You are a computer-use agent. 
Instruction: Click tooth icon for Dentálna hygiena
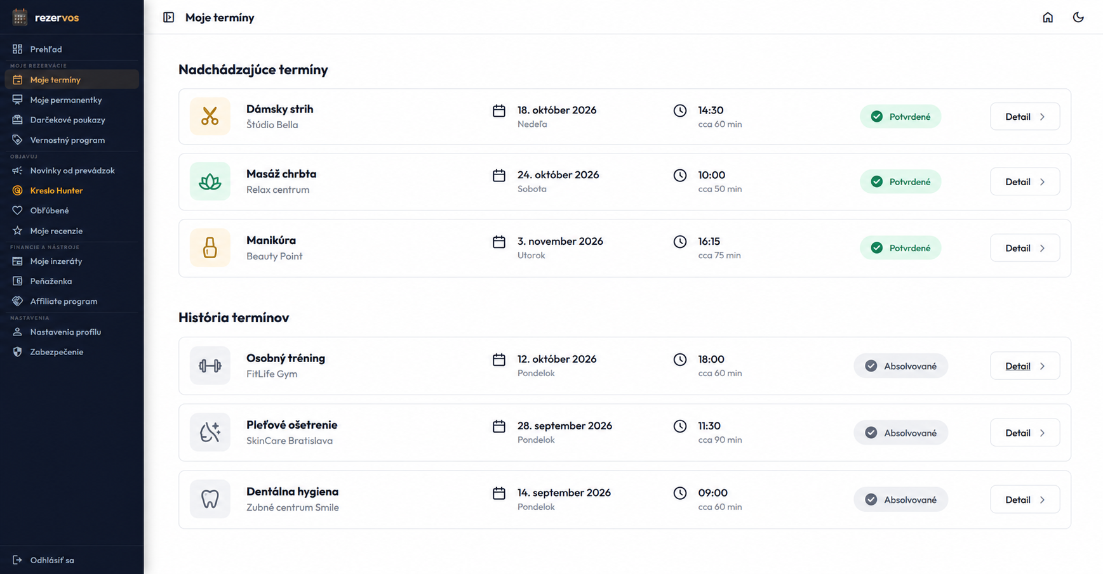(x=210, y=499)
